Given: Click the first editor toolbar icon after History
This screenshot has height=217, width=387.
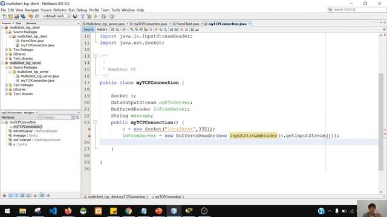Looking at the screenshot, I should tap(112, 30).
